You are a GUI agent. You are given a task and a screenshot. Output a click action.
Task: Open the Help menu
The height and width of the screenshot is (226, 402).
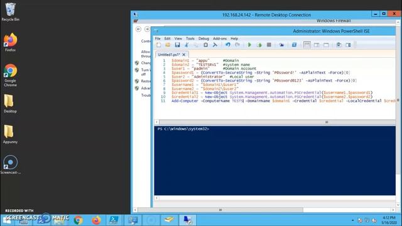[234, 38]
